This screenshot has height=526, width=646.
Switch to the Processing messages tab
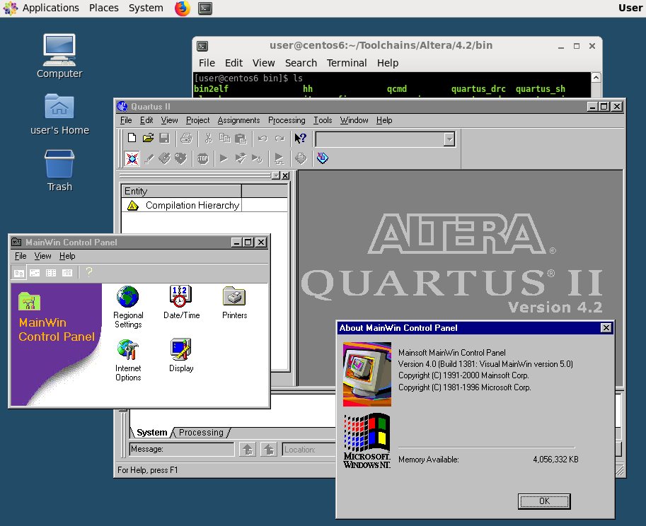tap(201, 432)
